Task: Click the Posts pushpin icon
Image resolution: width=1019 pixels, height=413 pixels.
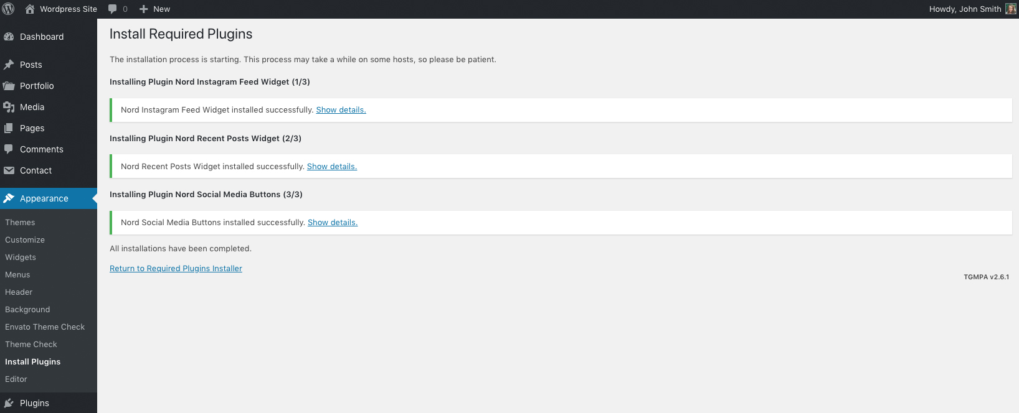Action: pos(9,65)
